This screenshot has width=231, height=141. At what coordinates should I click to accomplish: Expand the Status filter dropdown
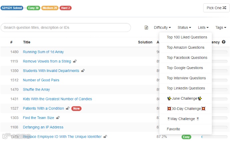[184, 28]
